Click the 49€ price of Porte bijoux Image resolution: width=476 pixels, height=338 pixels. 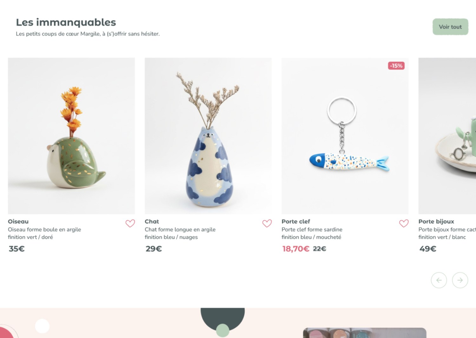pyautogui.click(x=428, y=249)
